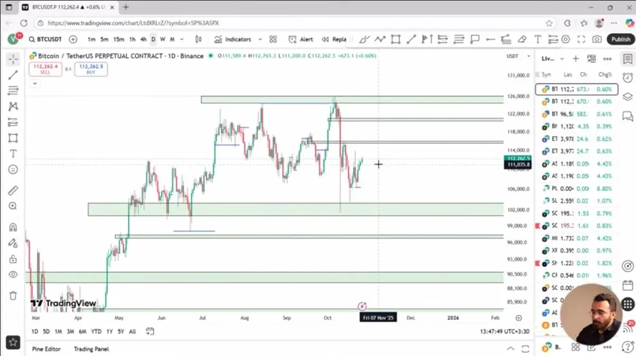Collapse the chart legend chevron

[x=35, y=83]
